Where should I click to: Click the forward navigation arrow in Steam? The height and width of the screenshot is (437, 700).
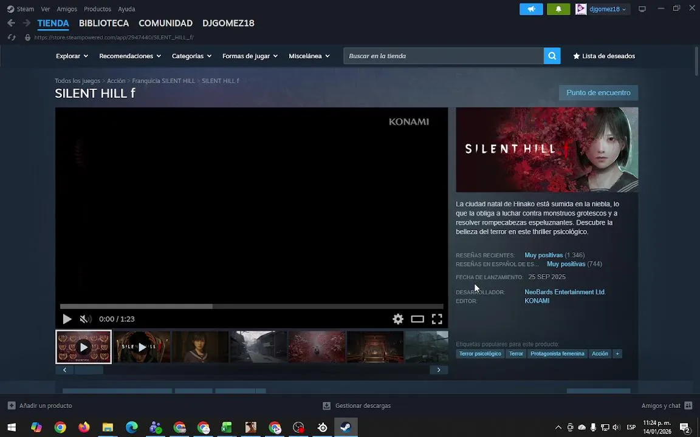click(x=26, y=23)
